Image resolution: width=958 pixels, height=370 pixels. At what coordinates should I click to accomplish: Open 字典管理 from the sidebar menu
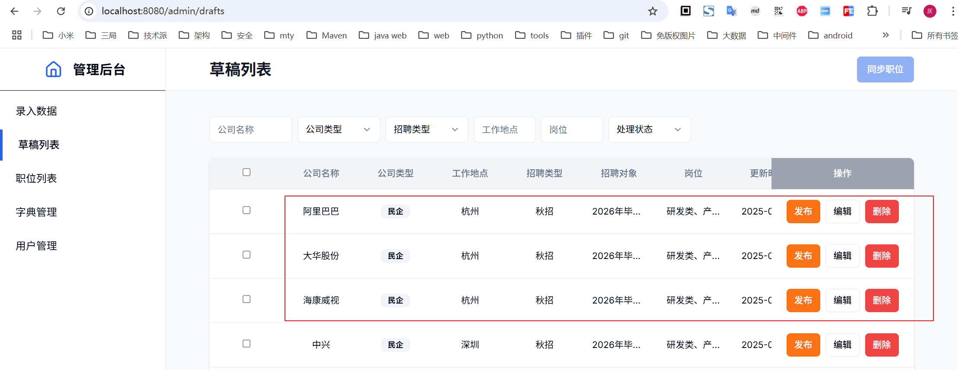tap(36, 212)
